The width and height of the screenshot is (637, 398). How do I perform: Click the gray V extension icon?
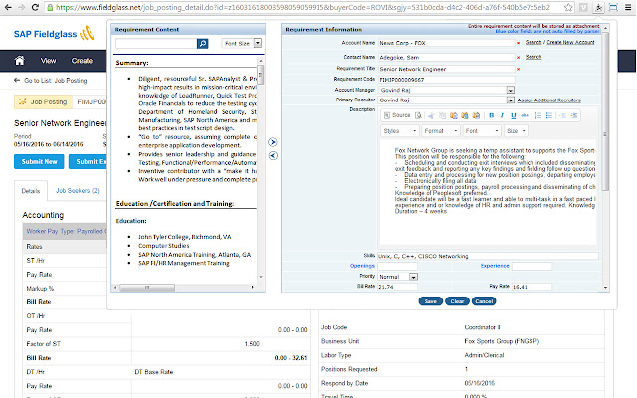coord(583,7)
